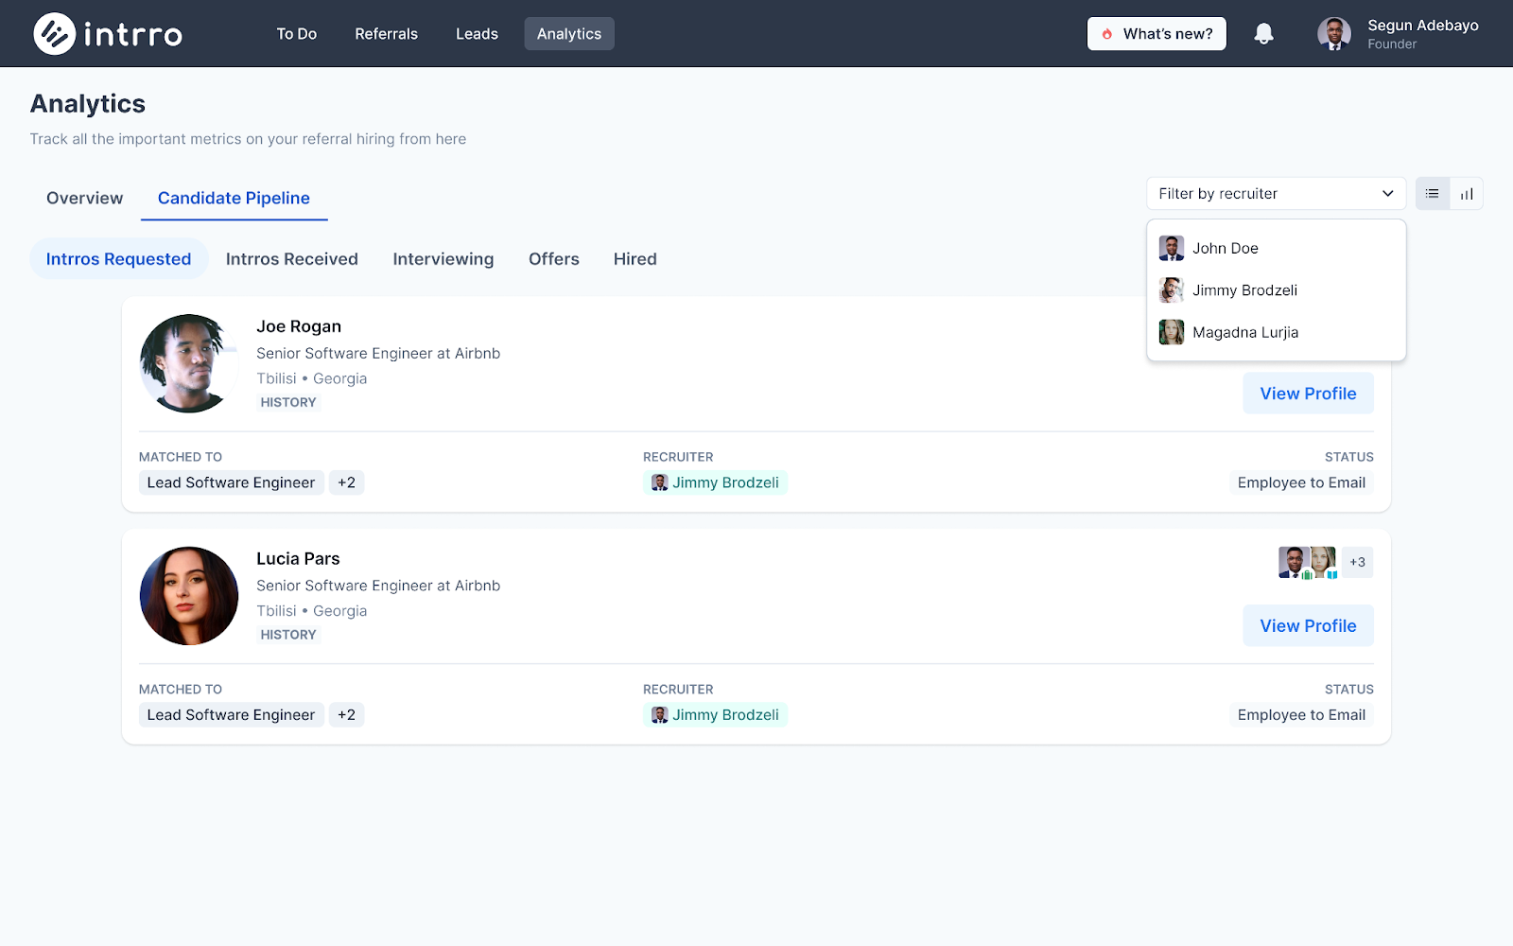Click the Segun Adebayo user name

[1423, 26]
